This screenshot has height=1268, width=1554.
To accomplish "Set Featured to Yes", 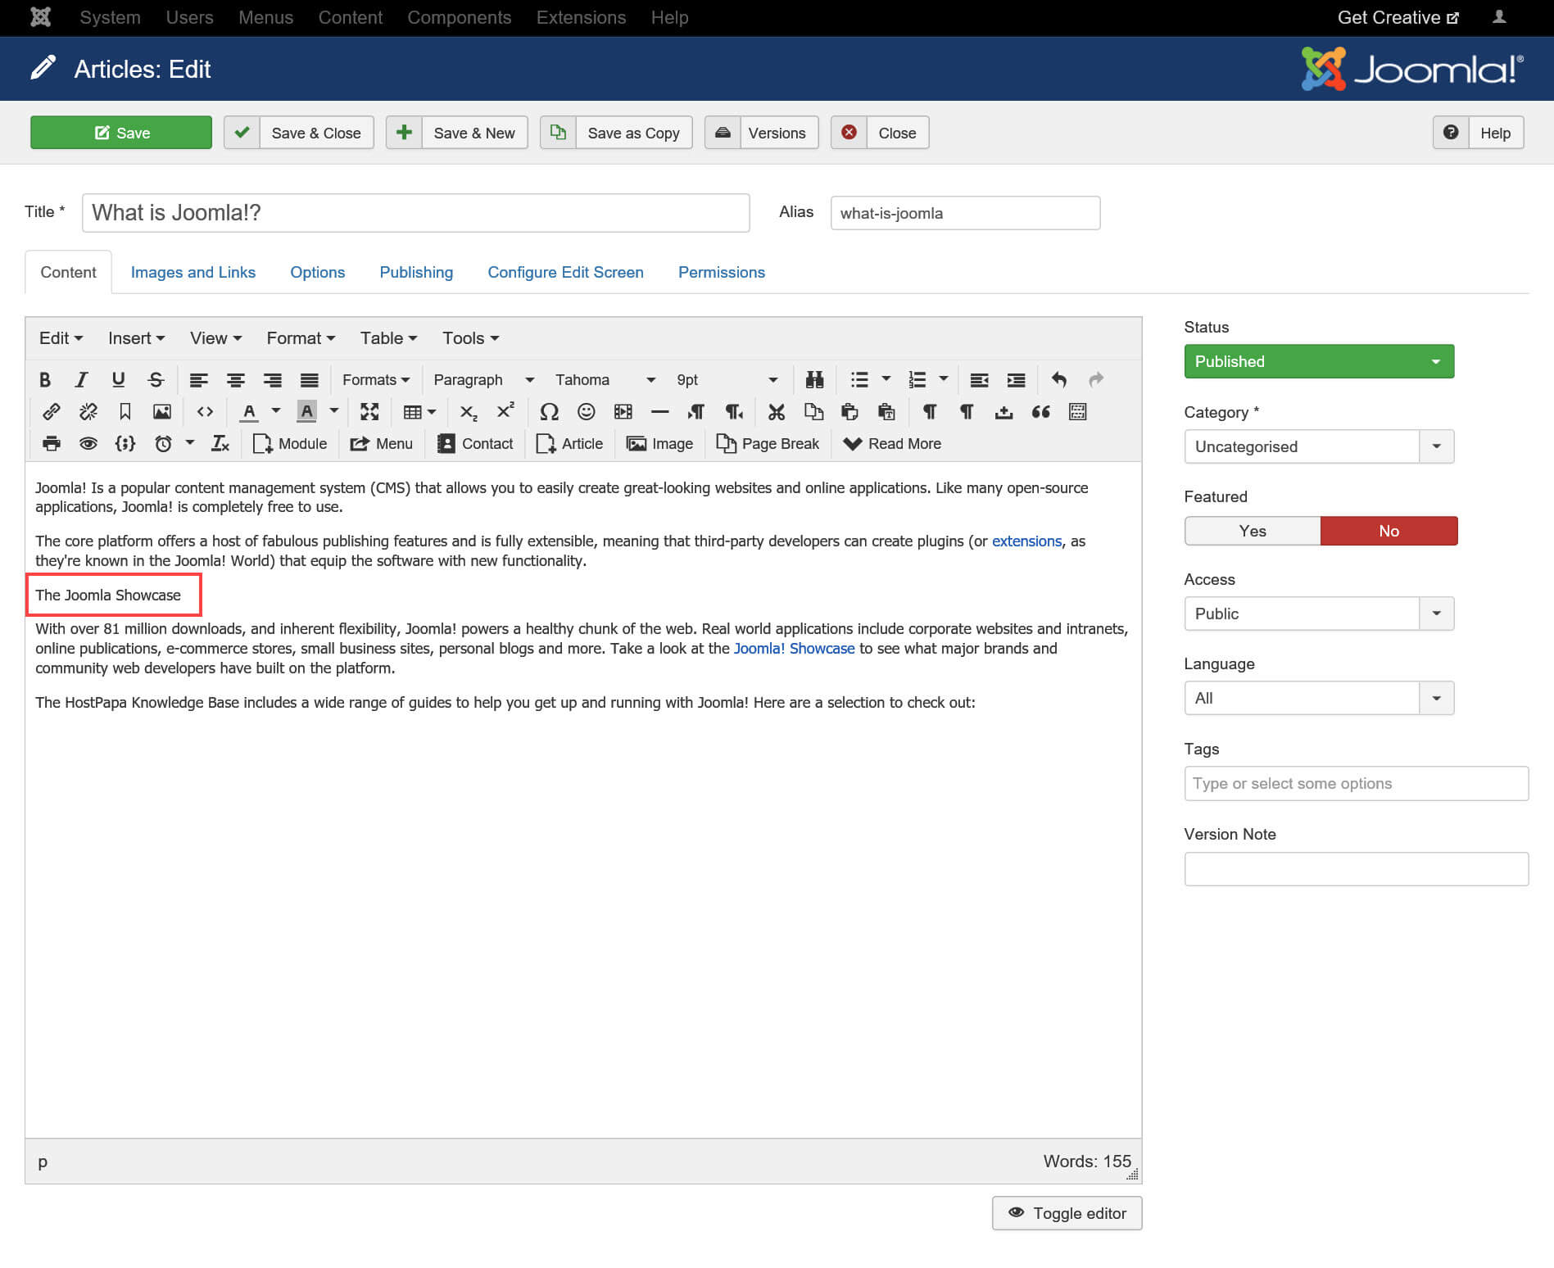I will tap(1253, 531).
